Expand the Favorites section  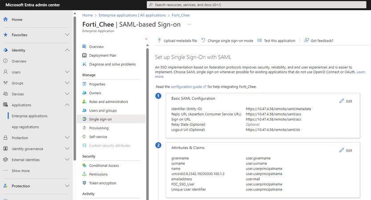pos(67,35)
